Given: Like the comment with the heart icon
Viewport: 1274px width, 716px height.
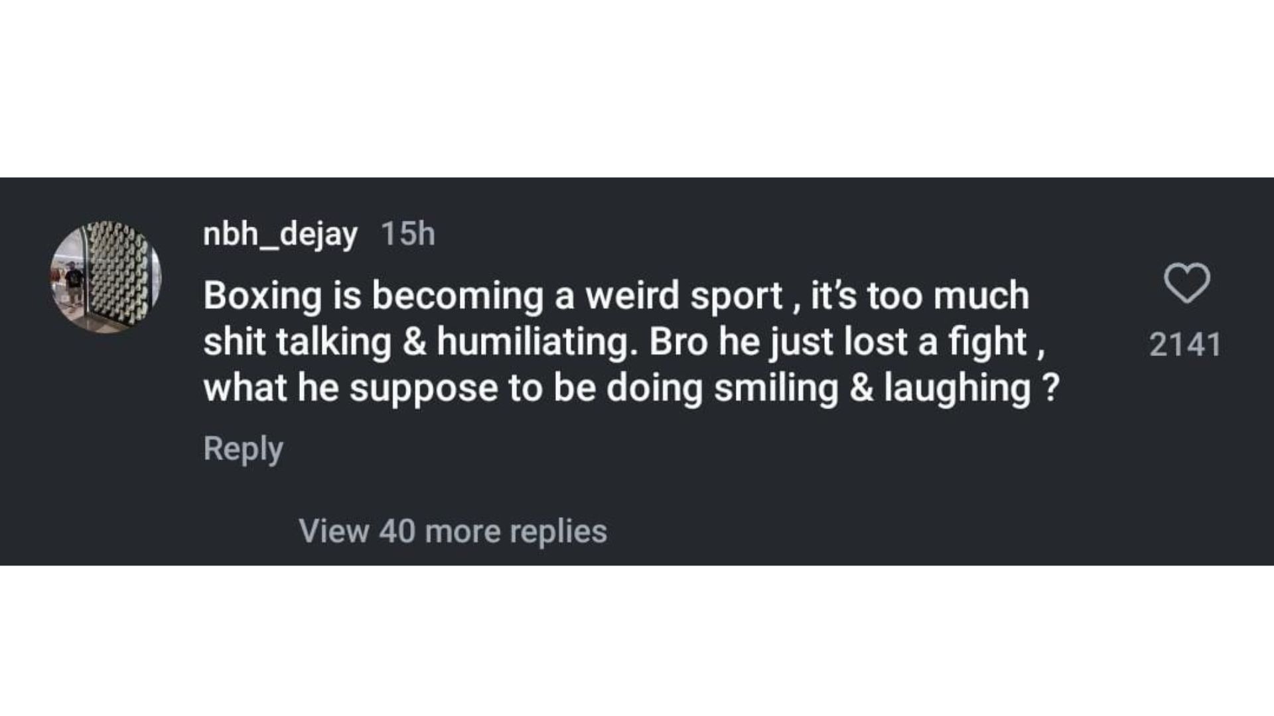Looking at the screenshot, I should click(1186, 284).
